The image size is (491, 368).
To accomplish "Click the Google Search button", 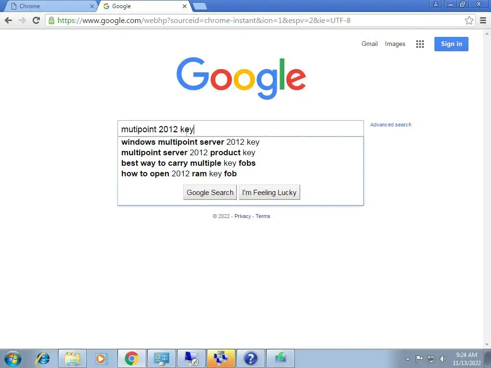I will tap(210, 193).
